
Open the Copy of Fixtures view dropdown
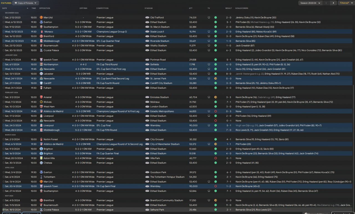(x=26, y=3)
